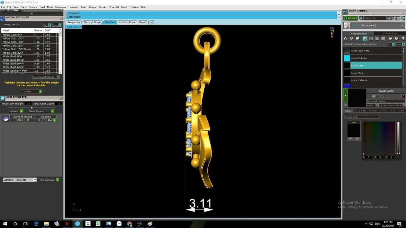406x228 pixels.
Task: Click the diamond round gem icon
Action: 6,118
